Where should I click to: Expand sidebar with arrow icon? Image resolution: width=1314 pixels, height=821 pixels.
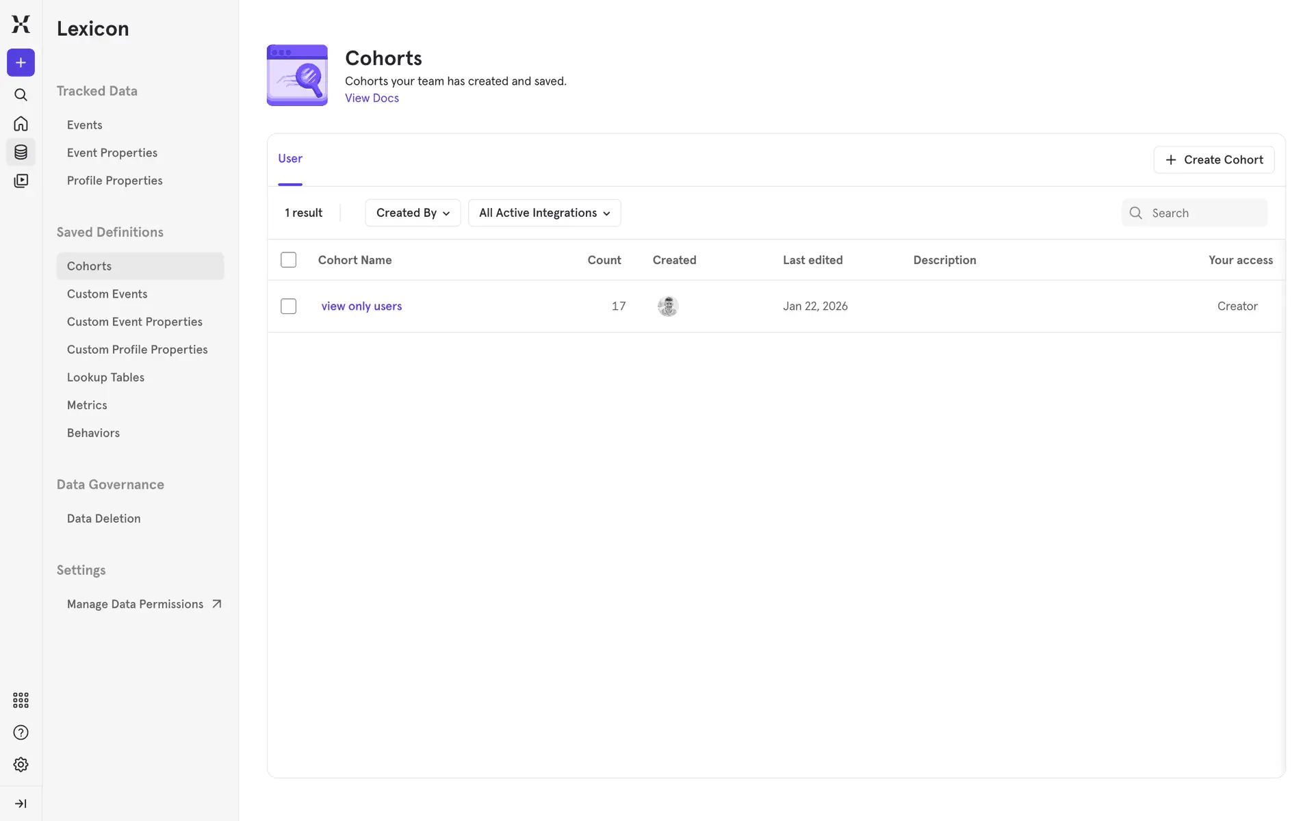(x=21, y=804)
